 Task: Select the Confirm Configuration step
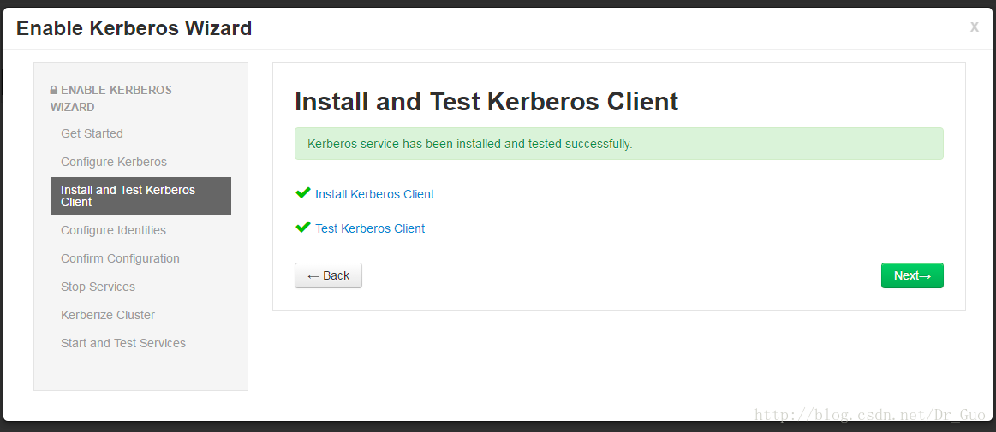click(120, 258)
